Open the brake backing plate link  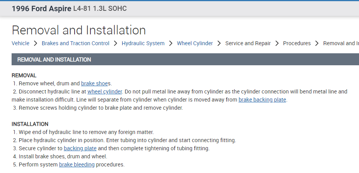pos(262,100)
